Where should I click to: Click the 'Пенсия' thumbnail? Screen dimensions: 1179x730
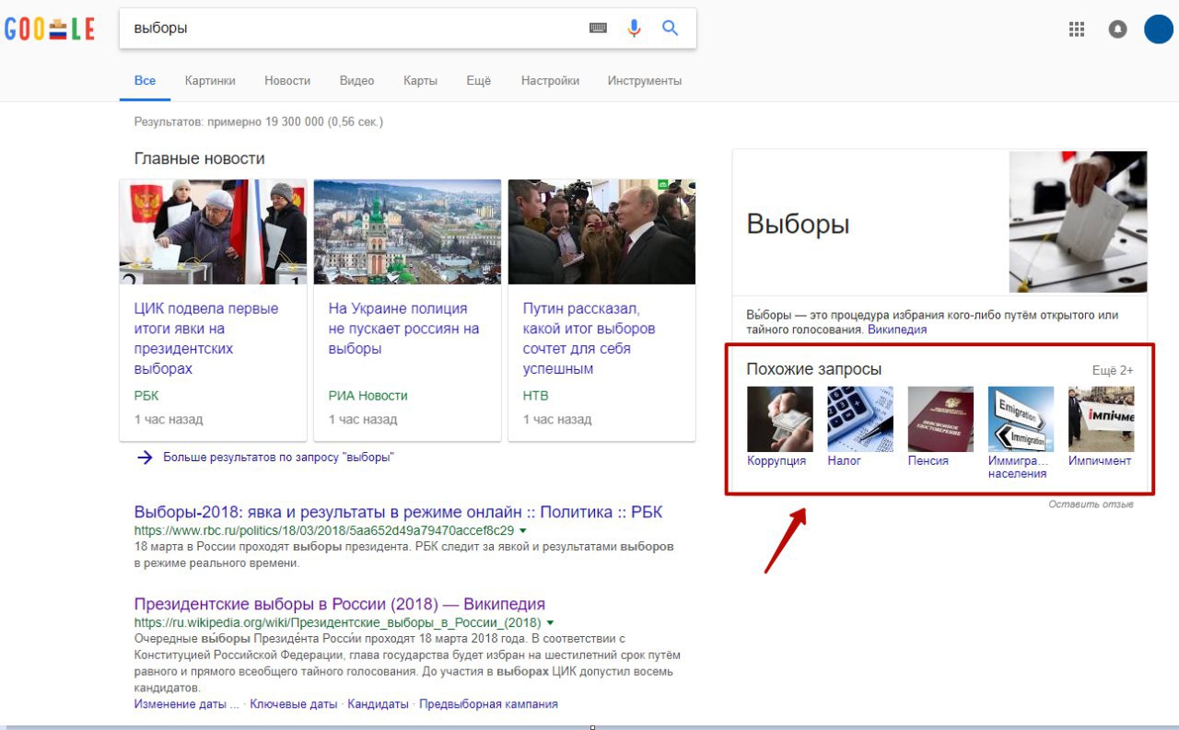click(x=940, y=419)
